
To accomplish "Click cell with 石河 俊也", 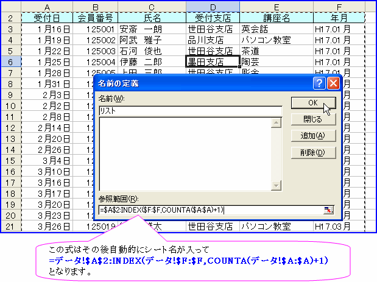I will (152, 51).
